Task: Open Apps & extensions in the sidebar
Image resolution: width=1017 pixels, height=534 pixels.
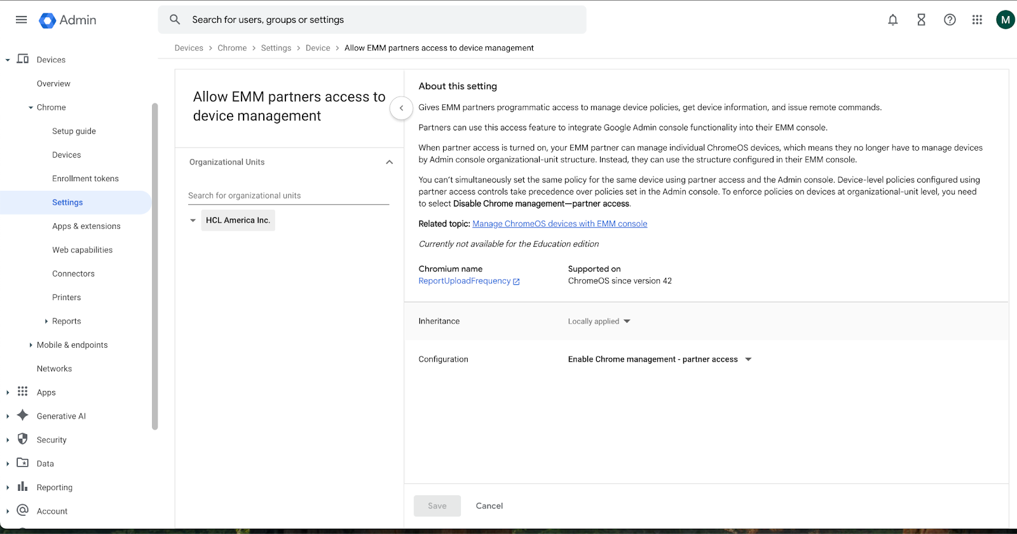Action: pyautogui.click(x=86, y=226)
